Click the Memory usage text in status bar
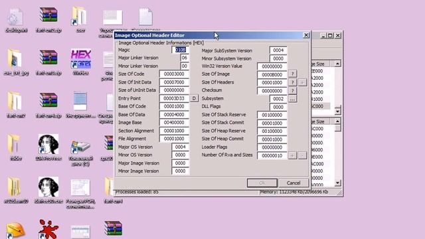The width and height of the screenshot is (425, 239). coord(294,192)
